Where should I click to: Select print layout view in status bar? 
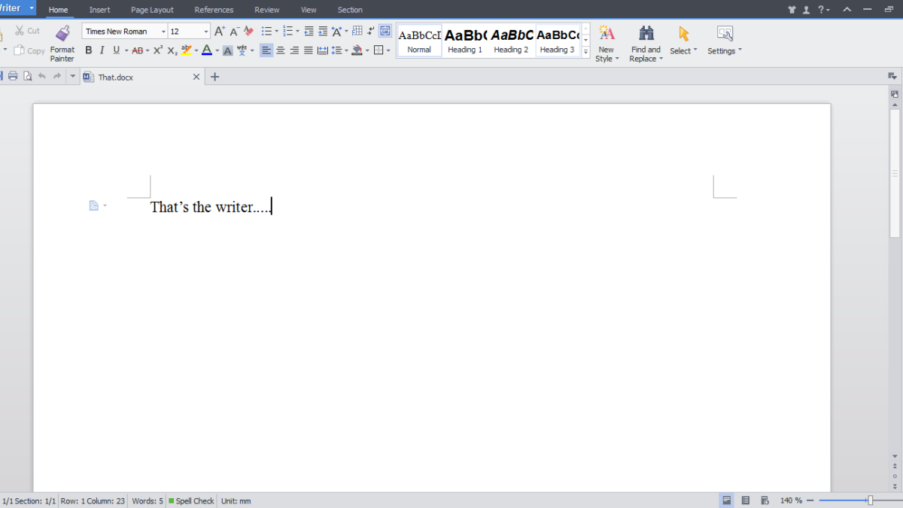[x=727, y=500]
